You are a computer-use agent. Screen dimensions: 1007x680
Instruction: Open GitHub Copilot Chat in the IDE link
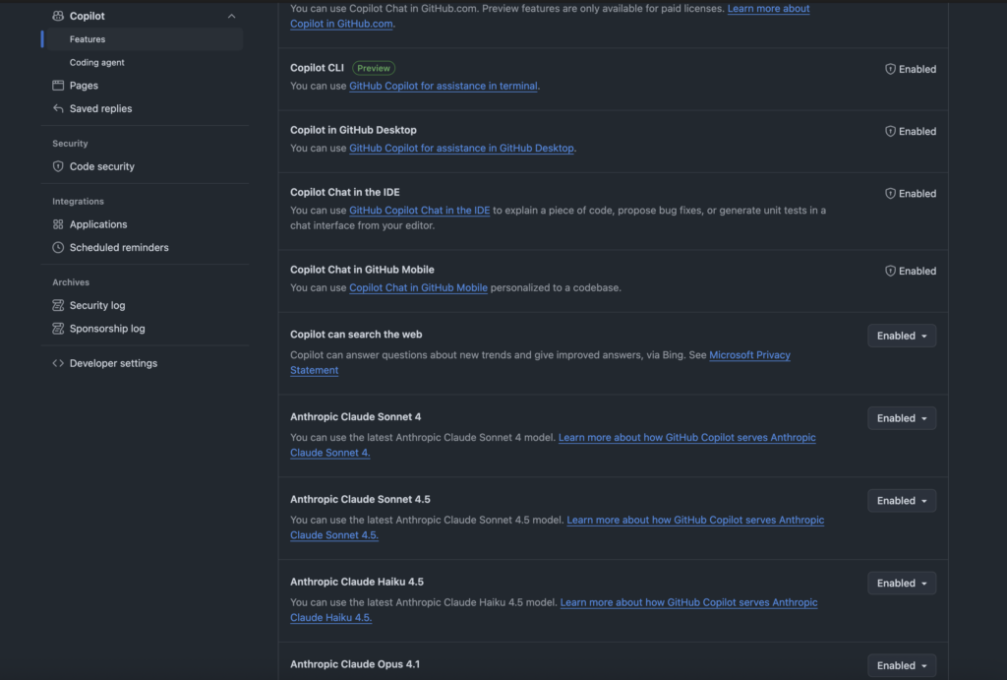point(419,211)
